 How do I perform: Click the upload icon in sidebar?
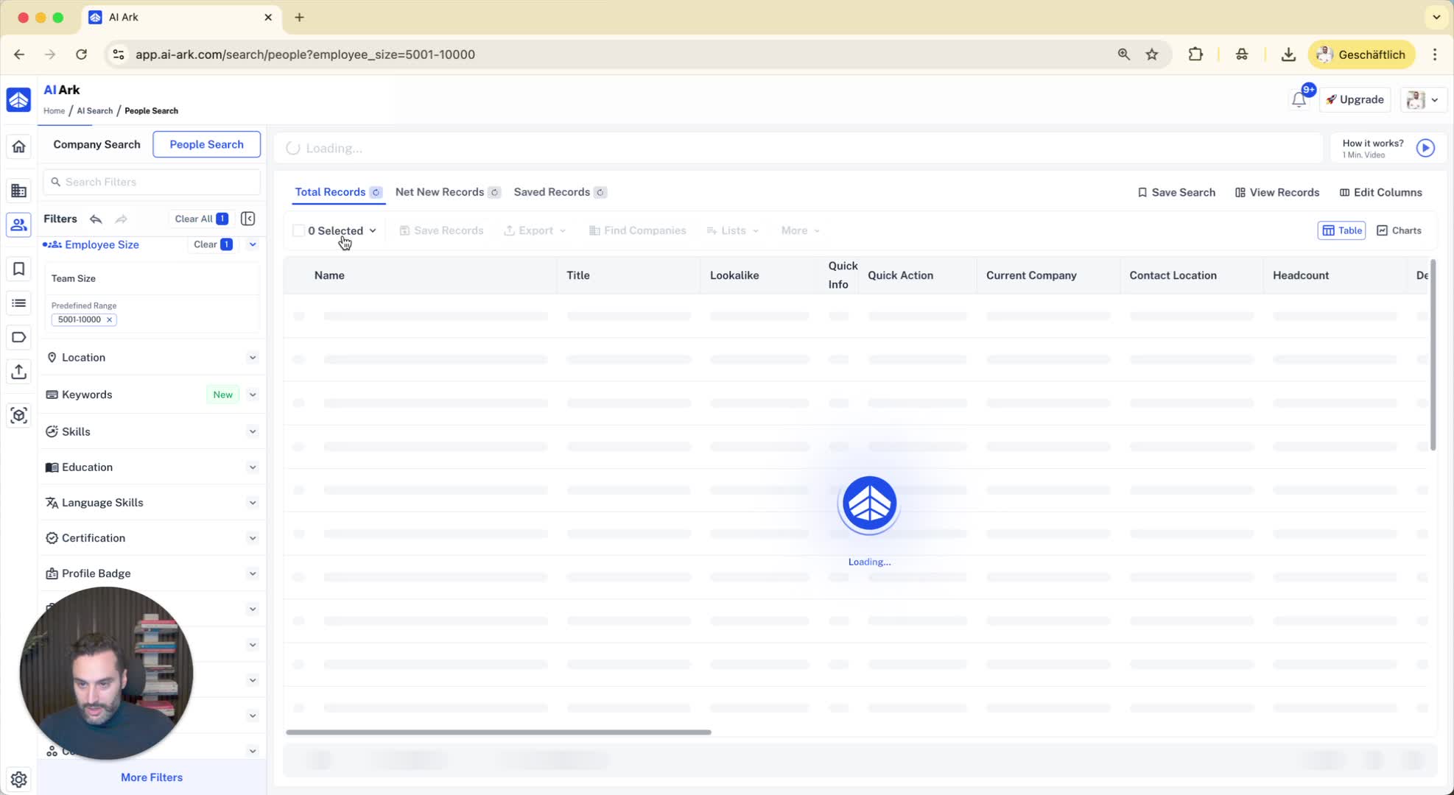19,372
